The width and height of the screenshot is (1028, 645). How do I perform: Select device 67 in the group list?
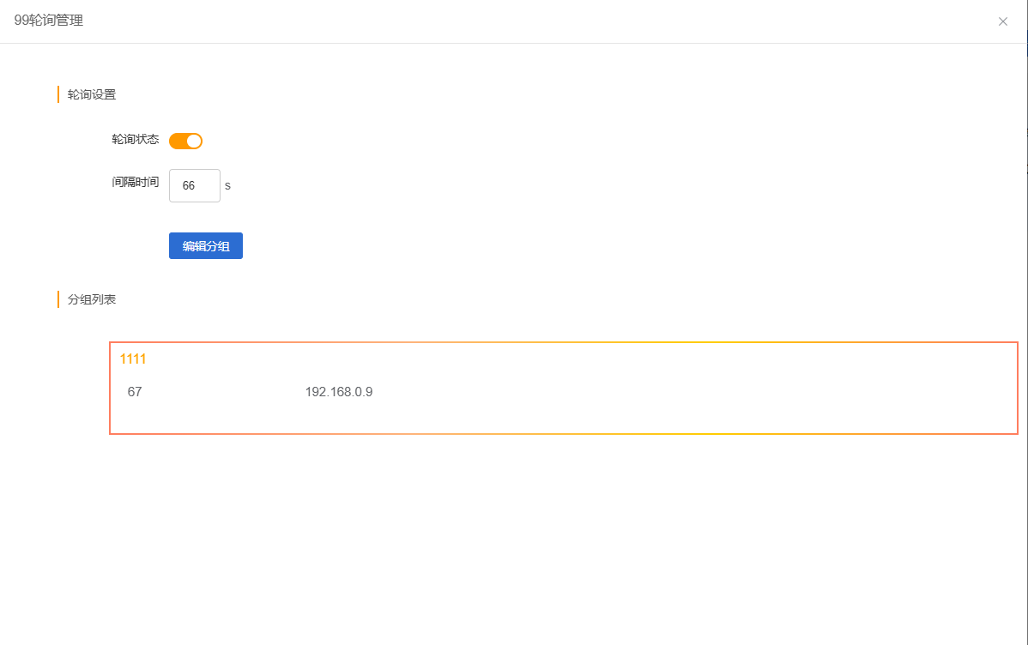tap(135, 392)
